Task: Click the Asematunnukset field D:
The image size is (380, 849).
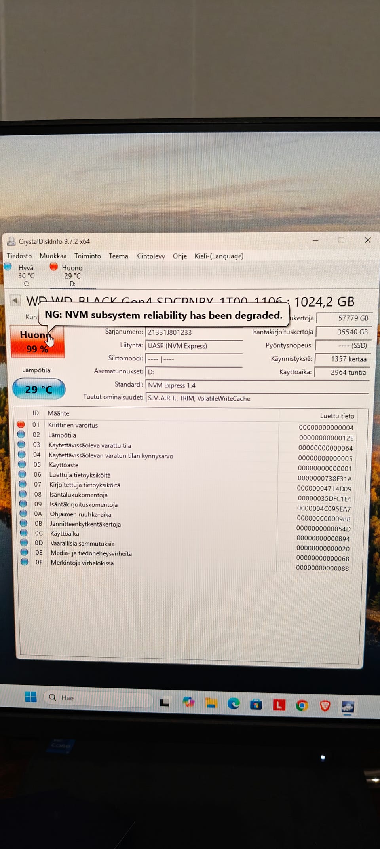Action: click(x=194, y=372)
